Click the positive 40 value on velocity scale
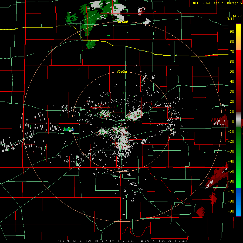The image size is (243, 243). click(x=232, y=82)
